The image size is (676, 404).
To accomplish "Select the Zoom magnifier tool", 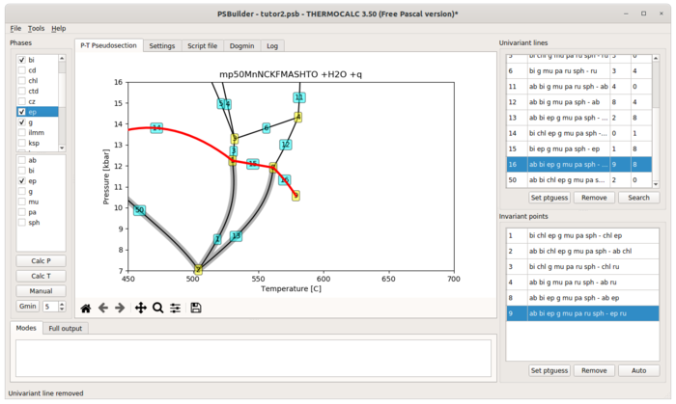I will pos(157,308).
